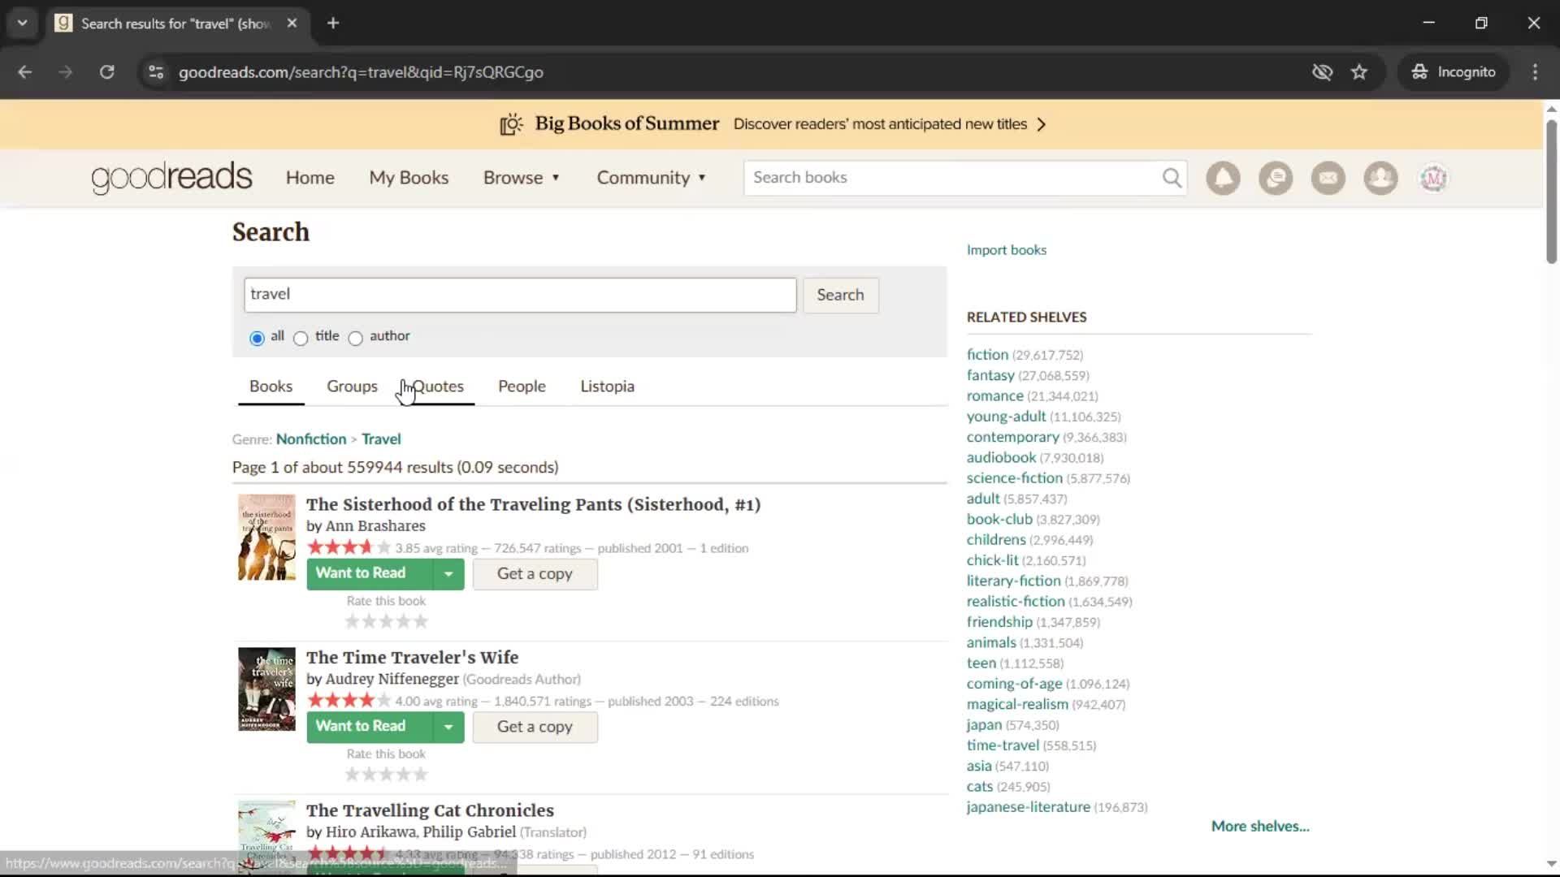Select the 'title' radio button
1560x877 pixels.
coord(301,338)
